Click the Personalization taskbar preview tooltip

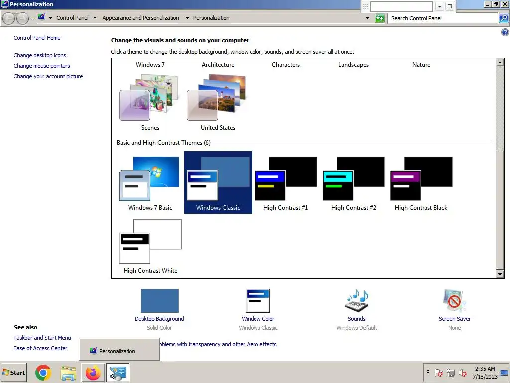coord(120,350)
